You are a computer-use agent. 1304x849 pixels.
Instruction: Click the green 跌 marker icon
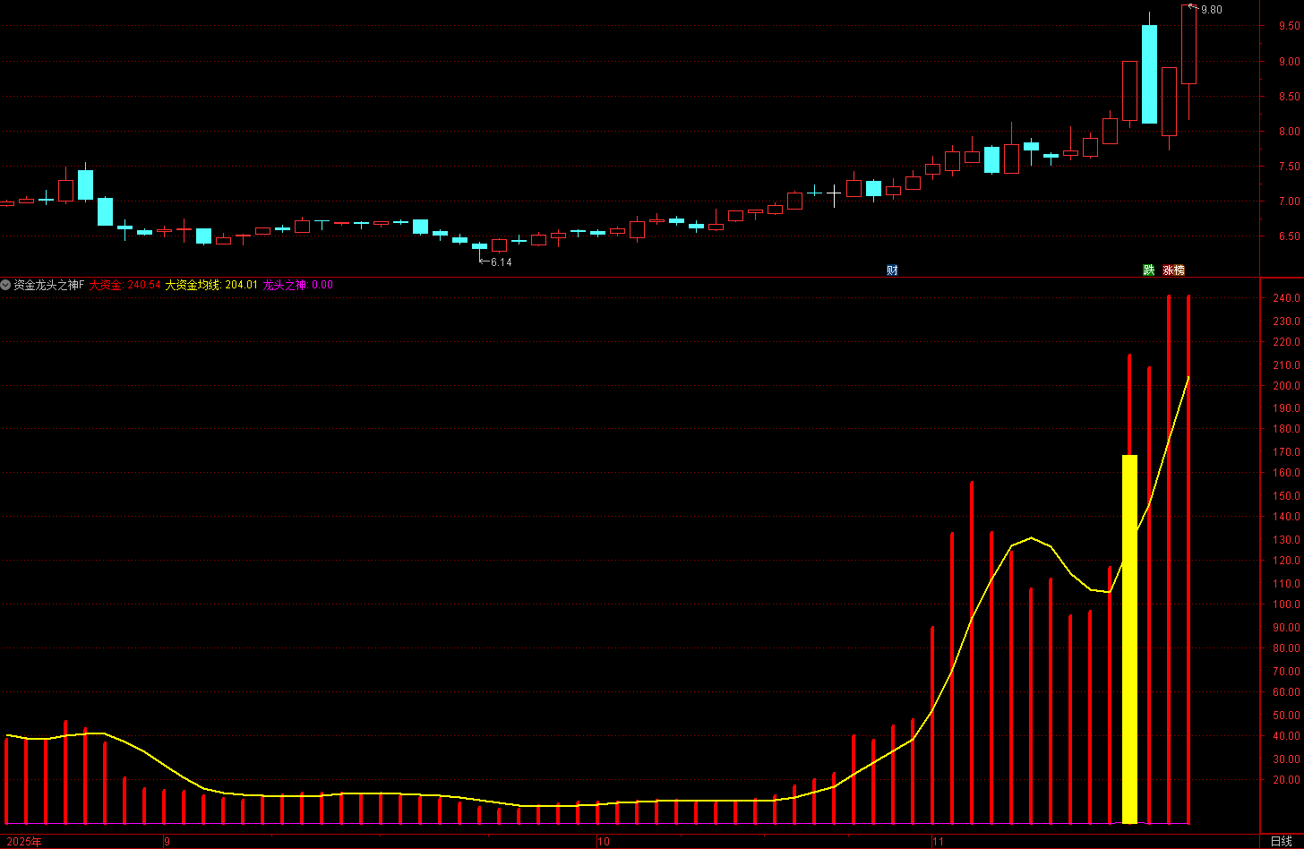pos(1148,270)
